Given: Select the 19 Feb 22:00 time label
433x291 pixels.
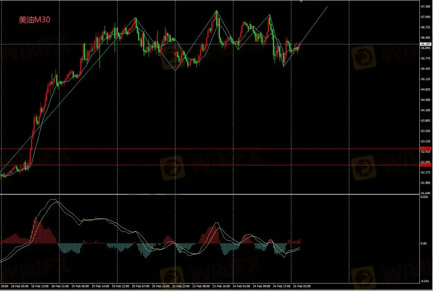Looking at the screenshot, I should tap(120, 286).
